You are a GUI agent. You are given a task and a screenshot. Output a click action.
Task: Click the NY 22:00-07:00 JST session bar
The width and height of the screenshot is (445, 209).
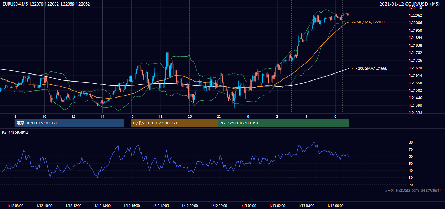[x=284, y=123]
